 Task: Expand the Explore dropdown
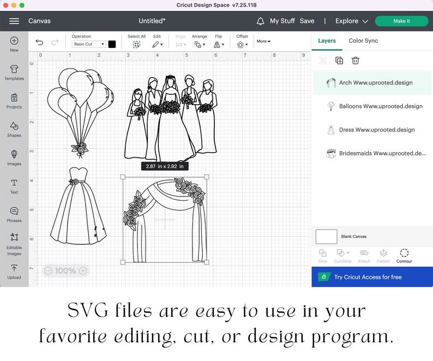coord(352,21)
